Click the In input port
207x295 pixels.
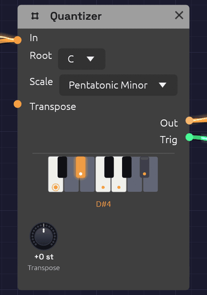coord(18,40)
